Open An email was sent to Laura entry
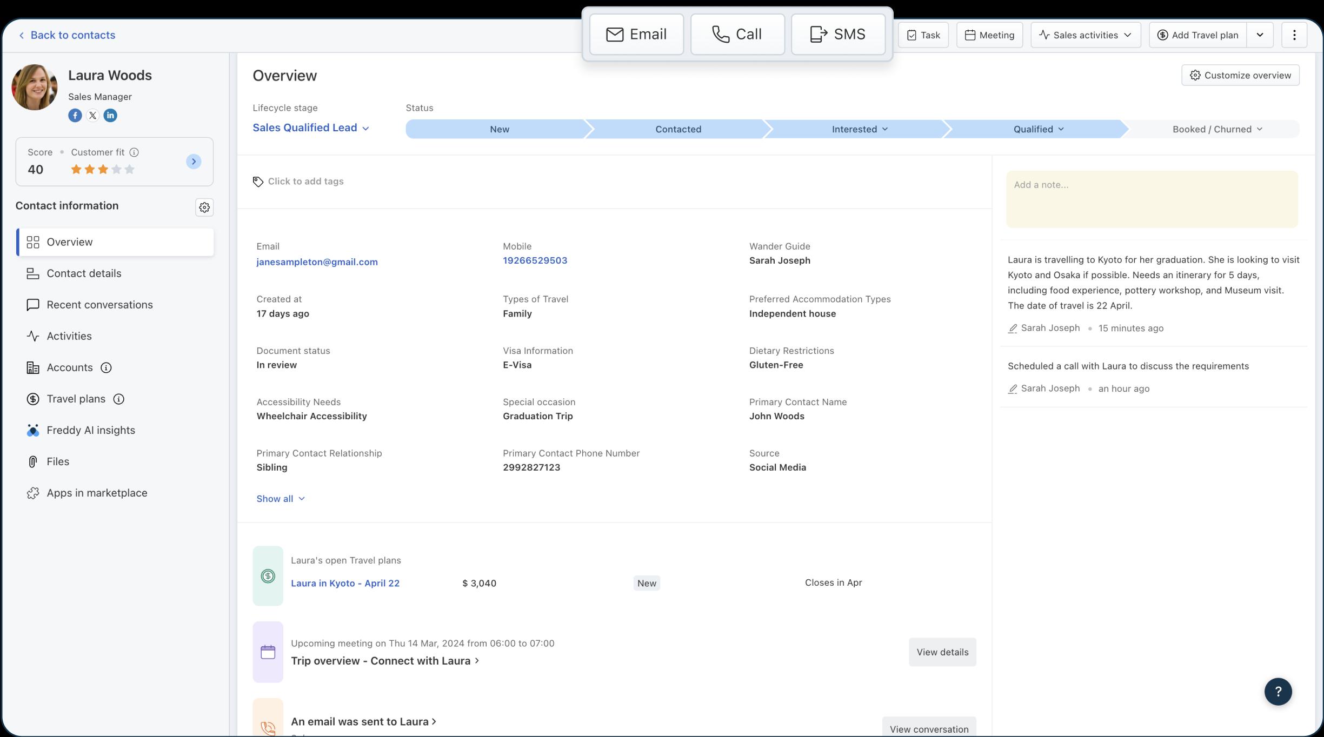The height and width of the screenshot is (737, 1324). tap(364, 722)
